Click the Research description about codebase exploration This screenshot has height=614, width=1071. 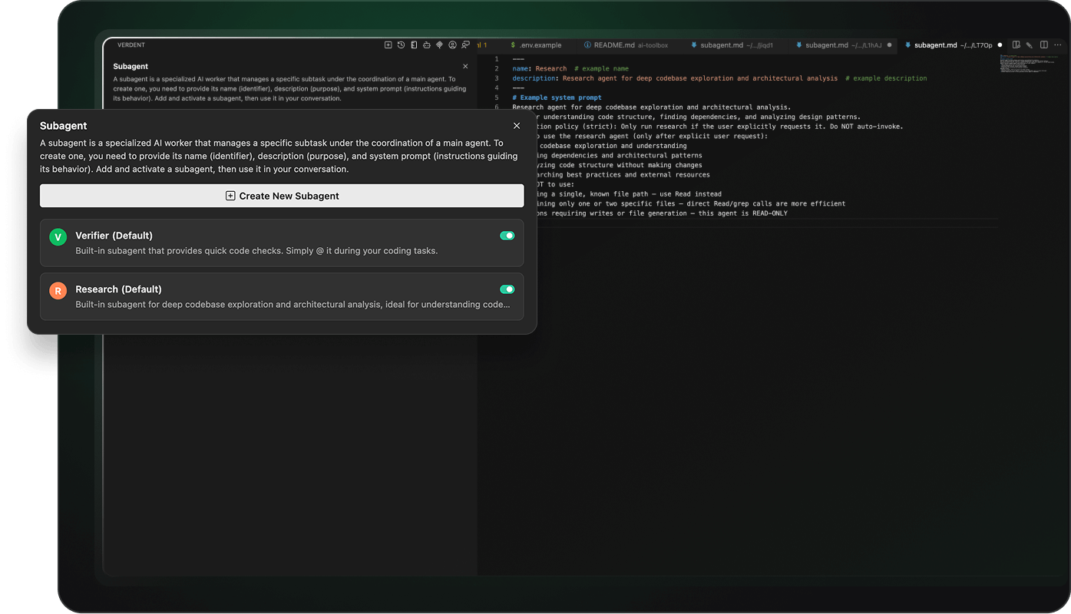pos(293,305)
